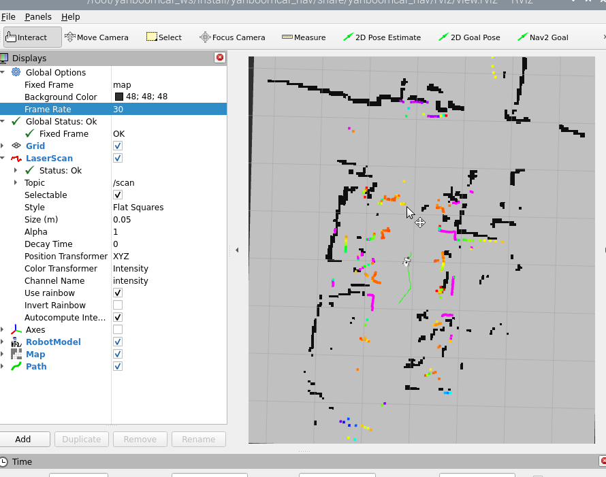
Task: Expand the Axes display properties
Action: point(2,329)
